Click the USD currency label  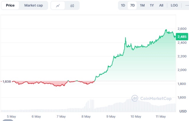[x=183, y=111]
